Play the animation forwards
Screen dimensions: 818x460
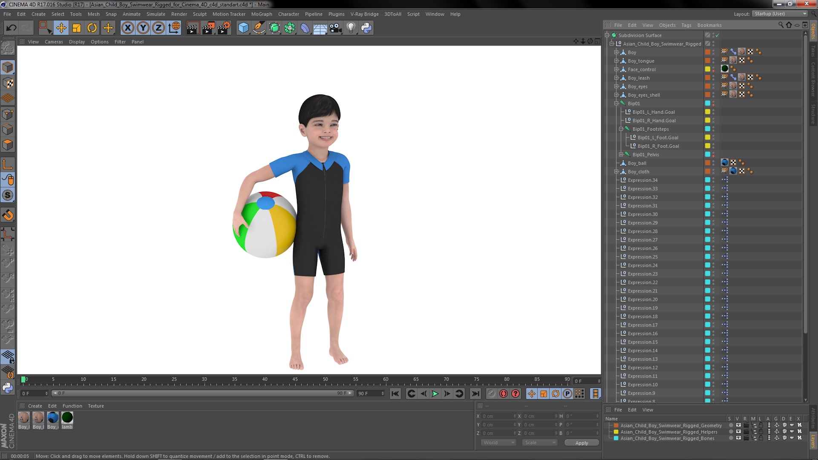pos(435,394)
